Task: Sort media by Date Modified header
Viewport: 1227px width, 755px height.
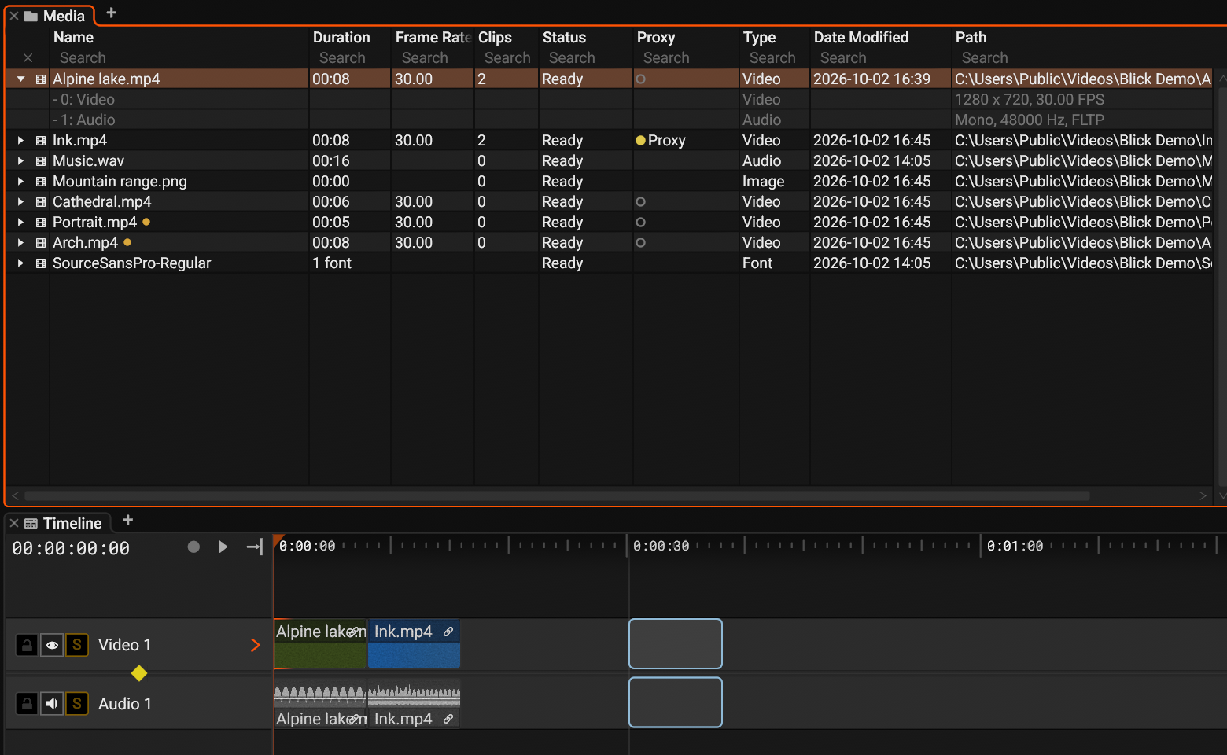Action: click(861, 37)
